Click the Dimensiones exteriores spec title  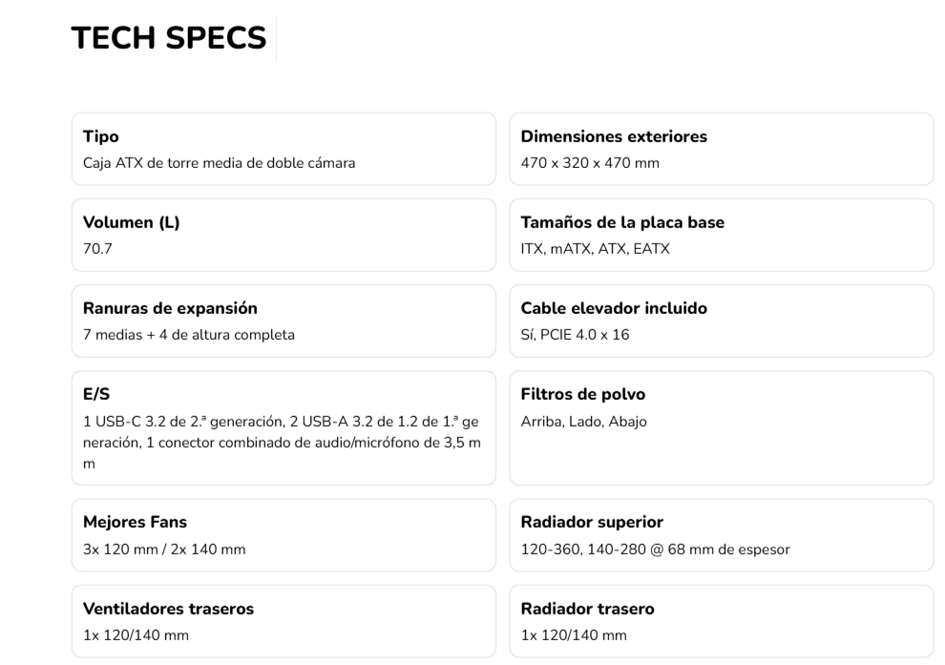pos(614,136)
